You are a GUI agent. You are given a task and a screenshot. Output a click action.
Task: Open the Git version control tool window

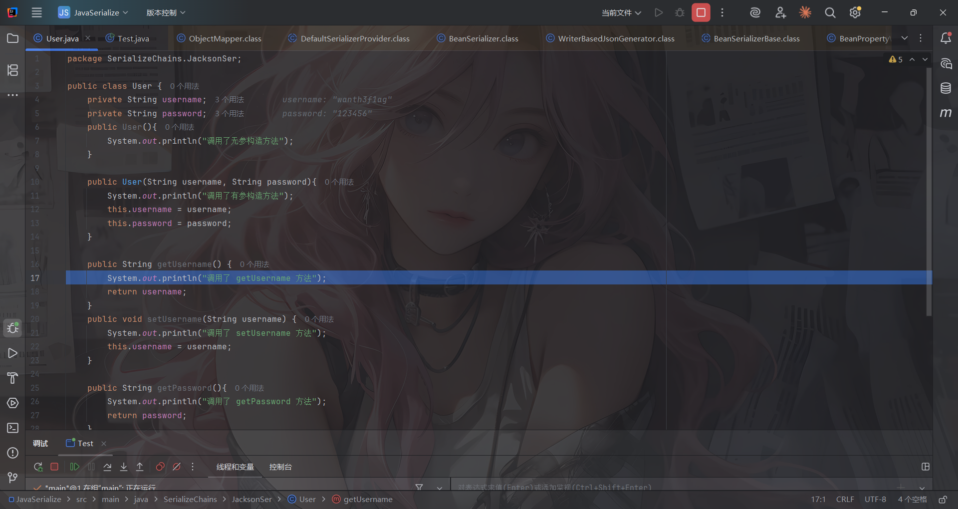[x=12, y=478]
